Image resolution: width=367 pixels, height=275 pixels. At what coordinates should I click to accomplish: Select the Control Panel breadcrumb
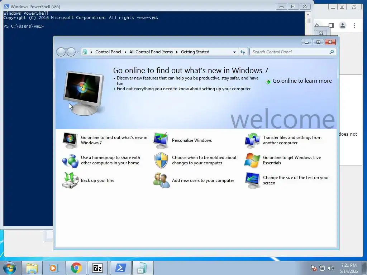coord(108,52)
